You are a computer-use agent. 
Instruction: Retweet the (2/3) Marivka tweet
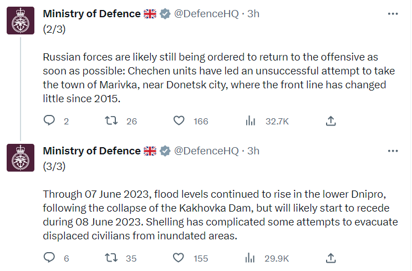pos(111,121)
